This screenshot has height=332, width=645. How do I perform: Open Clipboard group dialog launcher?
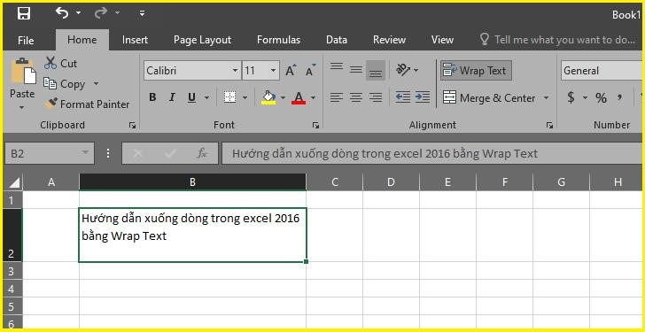click(132, 126)
